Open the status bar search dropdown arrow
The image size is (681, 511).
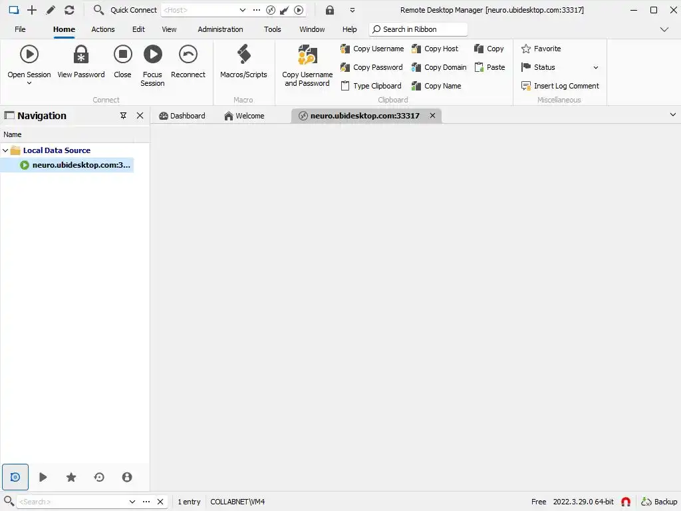point(132,502)
